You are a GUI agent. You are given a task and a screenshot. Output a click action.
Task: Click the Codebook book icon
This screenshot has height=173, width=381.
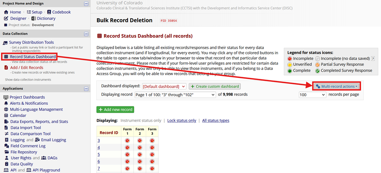[49, 12]
